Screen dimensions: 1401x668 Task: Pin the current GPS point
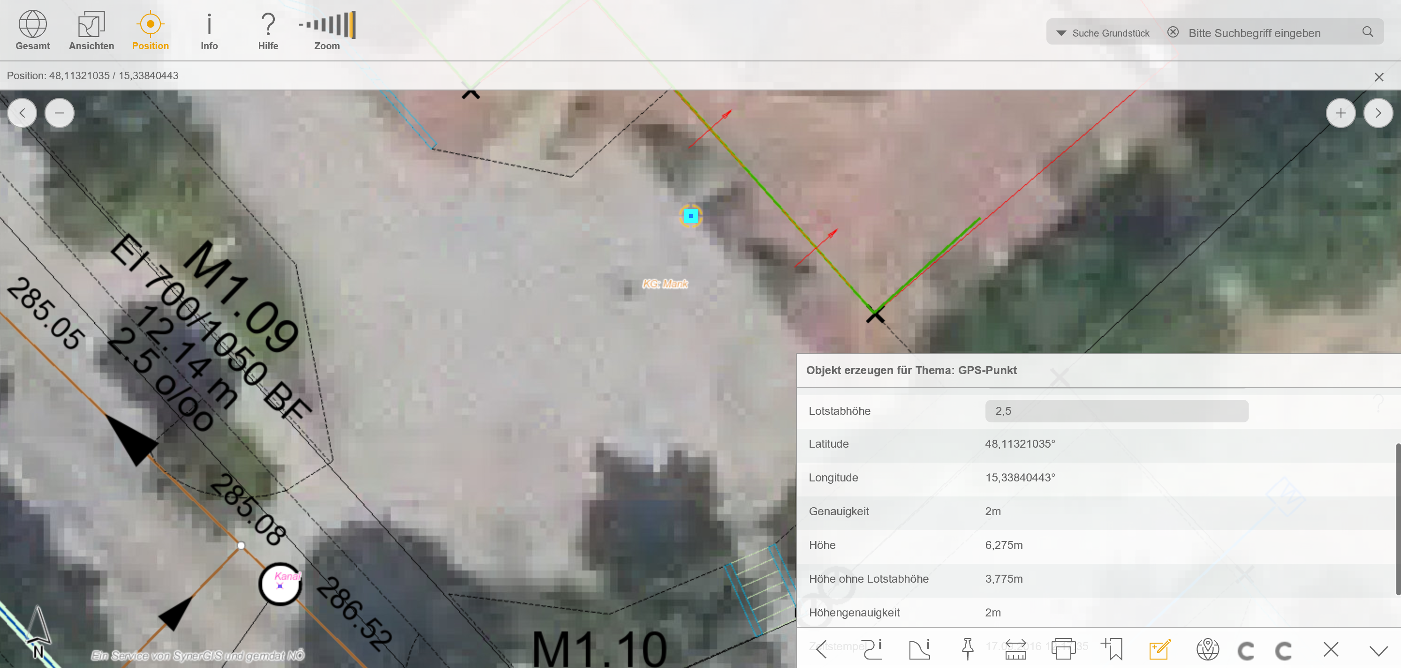(968, 648)
